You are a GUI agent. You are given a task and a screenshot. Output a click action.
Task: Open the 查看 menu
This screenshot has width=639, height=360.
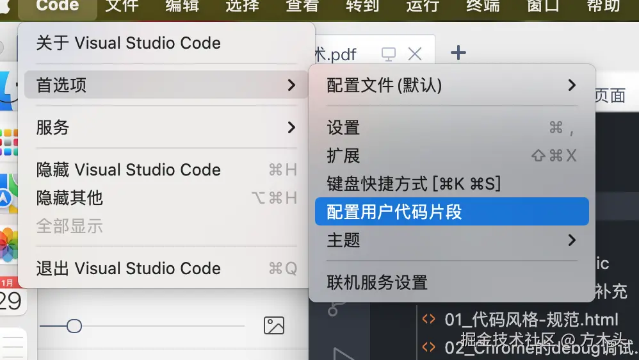302,6
